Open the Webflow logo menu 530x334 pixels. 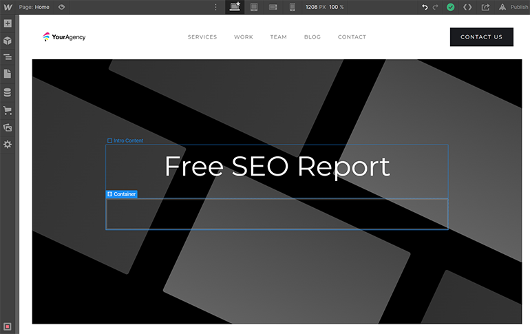8,7
